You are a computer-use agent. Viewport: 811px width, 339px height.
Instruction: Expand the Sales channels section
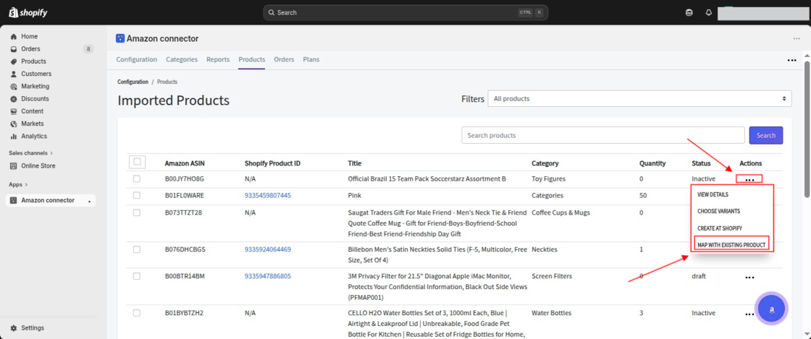click(x=30, y=153)
